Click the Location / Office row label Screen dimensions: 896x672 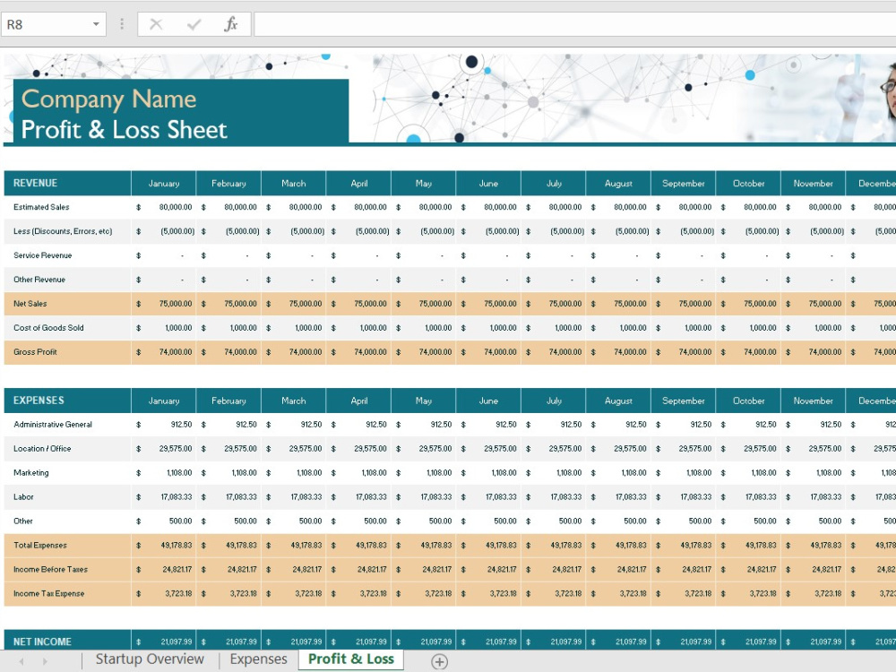pyautogui.click(x=42, y=449)
